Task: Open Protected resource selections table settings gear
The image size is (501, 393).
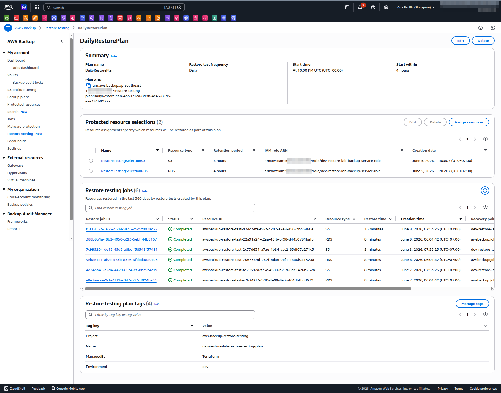Action: (486, 139)
